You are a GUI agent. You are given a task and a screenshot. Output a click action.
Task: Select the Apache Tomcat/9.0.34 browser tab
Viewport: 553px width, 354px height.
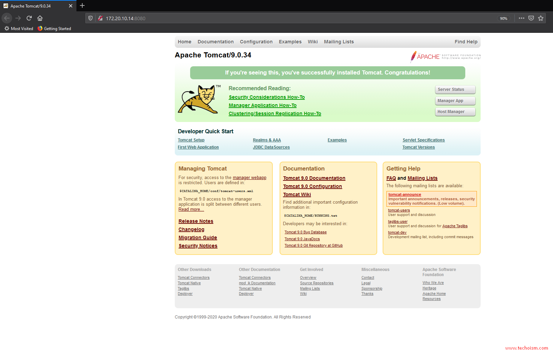tap(38, 6)
